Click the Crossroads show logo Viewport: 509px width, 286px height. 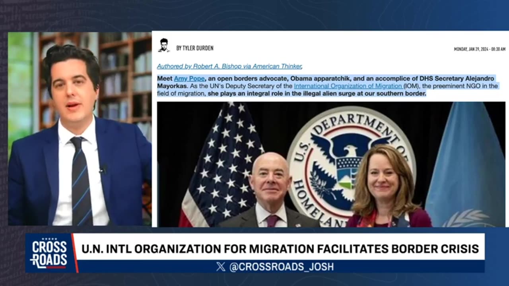click(x=50, y=253)
